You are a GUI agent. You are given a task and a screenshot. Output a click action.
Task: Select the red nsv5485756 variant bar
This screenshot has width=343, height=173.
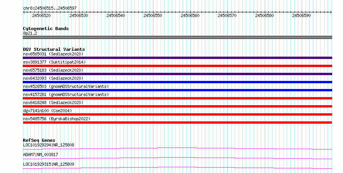pyautogui.click(x=177, y=123)
